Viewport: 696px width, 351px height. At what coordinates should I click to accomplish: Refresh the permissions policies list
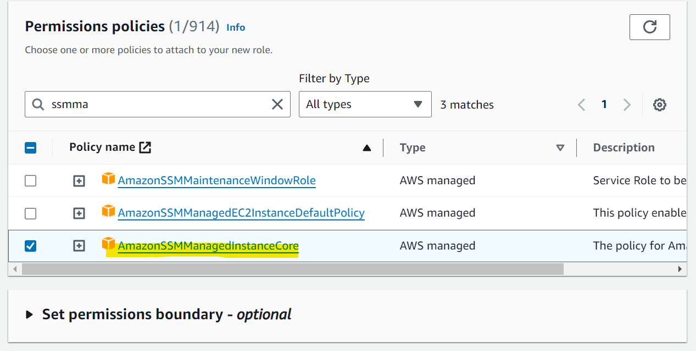click(649, 27)
